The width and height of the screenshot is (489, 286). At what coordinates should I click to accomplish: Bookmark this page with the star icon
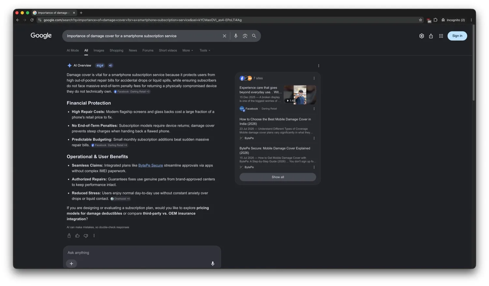pos(421,20)
